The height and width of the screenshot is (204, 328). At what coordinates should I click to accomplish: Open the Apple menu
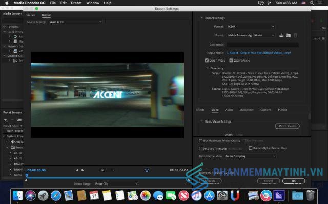tap(7, 3)
